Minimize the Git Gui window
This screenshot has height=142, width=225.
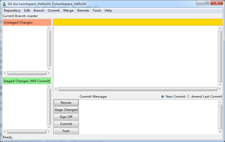pyautogui.click(x=200, y=3)
